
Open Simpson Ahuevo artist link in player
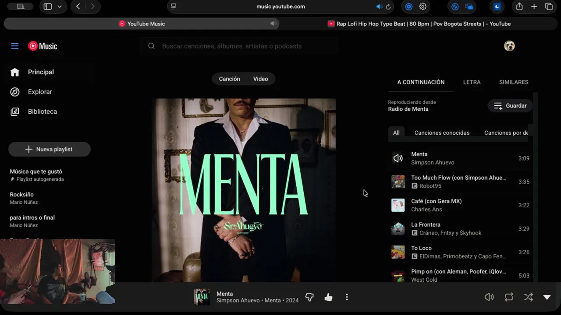pos(238,301)
